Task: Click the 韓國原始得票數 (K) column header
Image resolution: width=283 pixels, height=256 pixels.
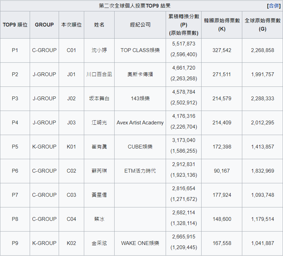Action: [x=222, y=25]
